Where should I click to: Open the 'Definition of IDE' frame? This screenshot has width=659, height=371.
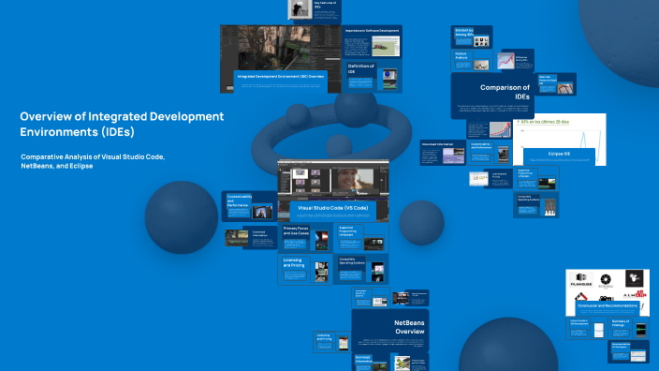pos(372,76)
